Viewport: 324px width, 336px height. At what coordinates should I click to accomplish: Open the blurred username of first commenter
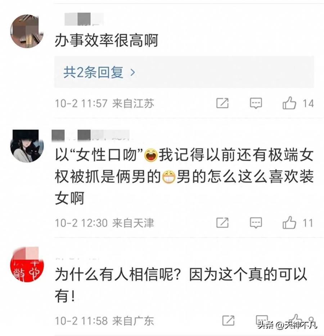pyautogui.click(x=84, y=19)
